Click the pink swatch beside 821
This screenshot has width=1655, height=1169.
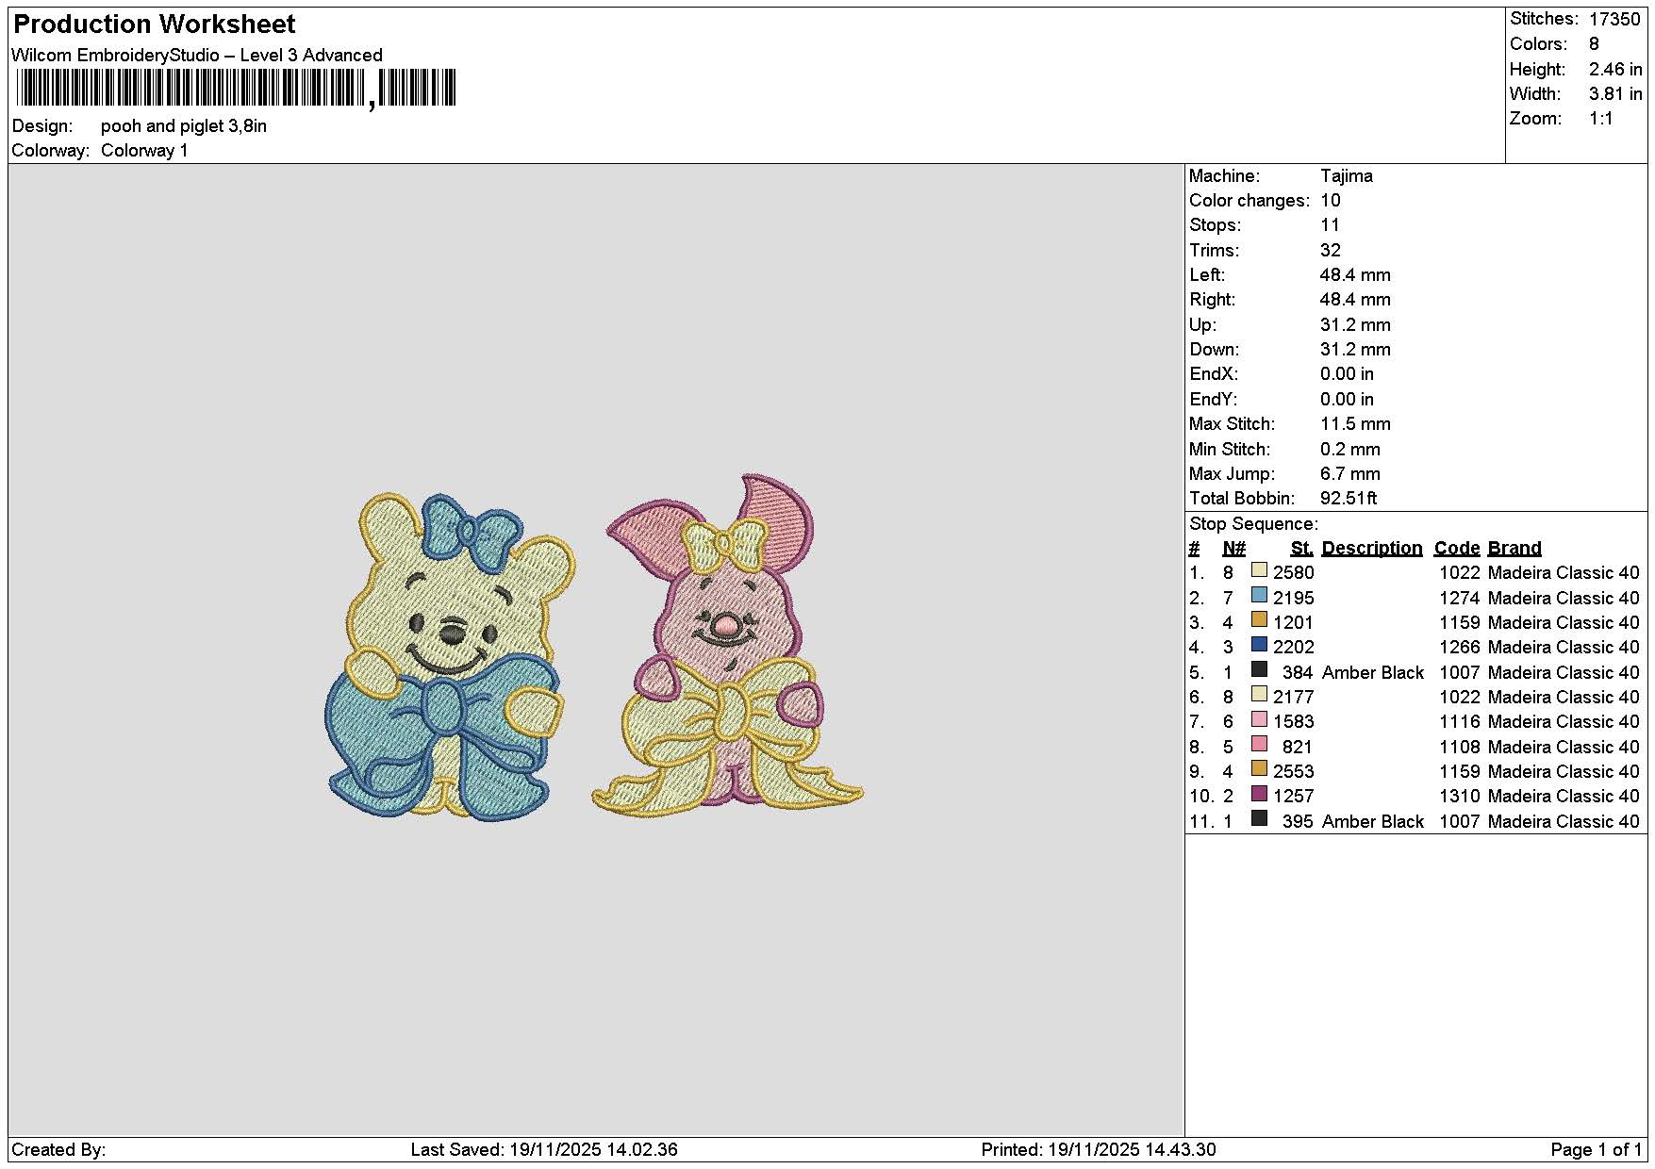1259,744
